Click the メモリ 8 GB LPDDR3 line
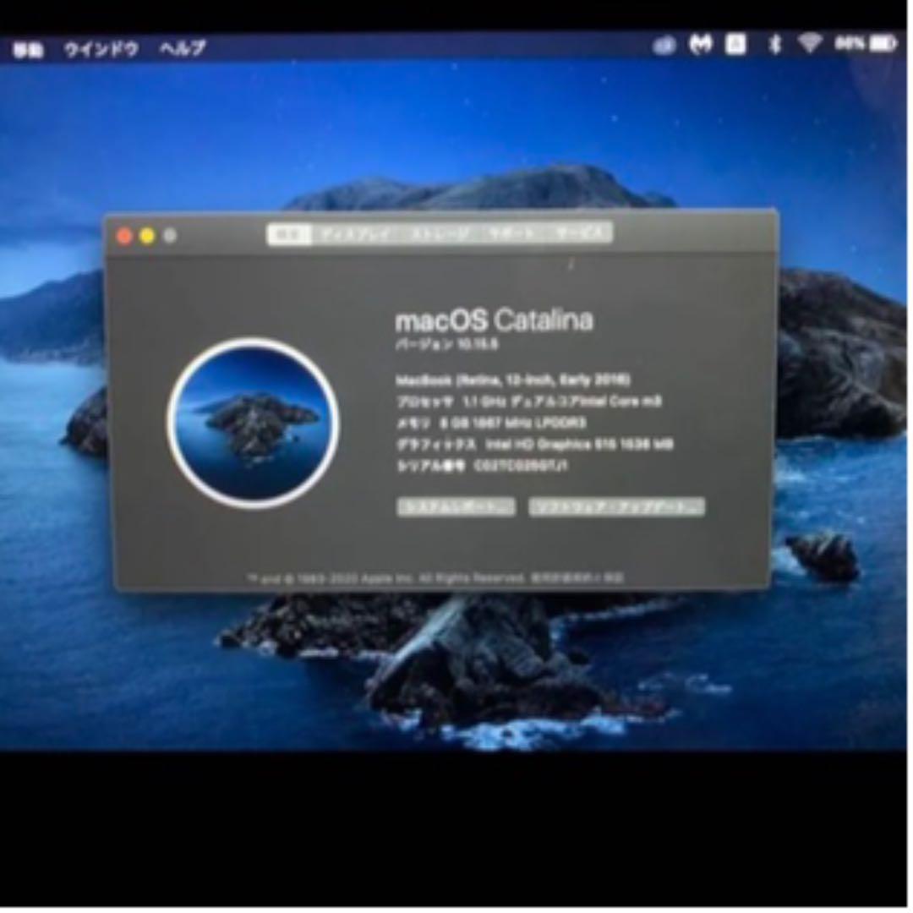 pos(491,423)
